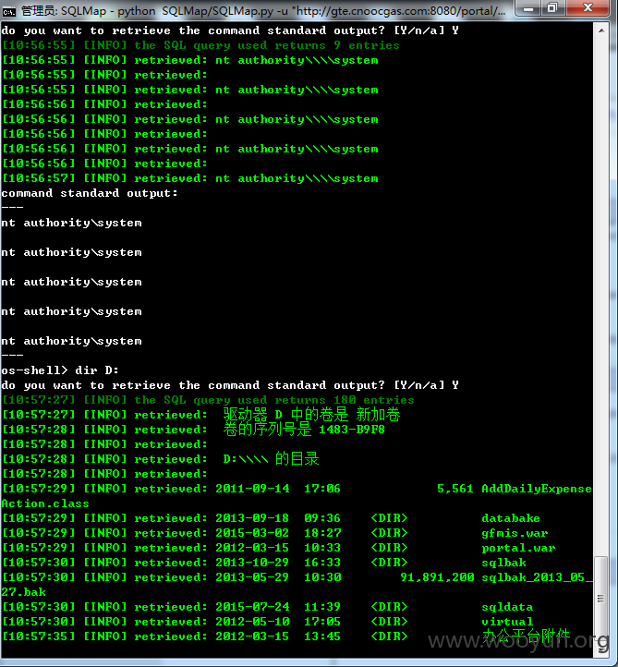Click 'the SQL query used returns 180 entries'
The width and height of the screenshot is (618, 667).
click(x=274, y=400)
